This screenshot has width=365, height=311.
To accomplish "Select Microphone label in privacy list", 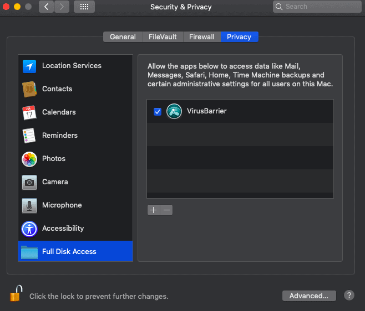I will pyautogui.click(x=62, y=205).
